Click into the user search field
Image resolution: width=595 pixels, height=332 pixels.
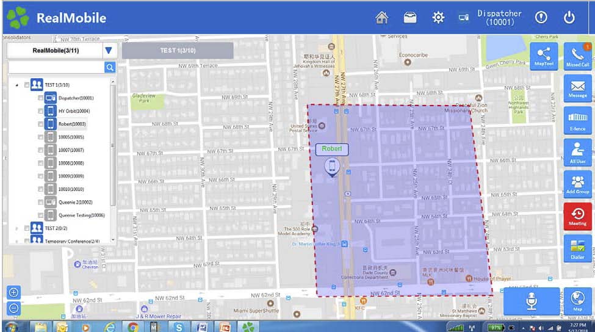coord(56,68)
